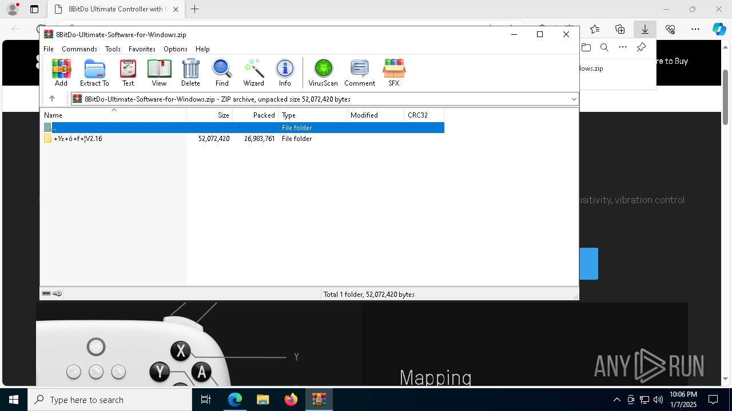Open the Tools menu
The width and height of the screenshot is (732, 411).
click(x=113, y=49)
